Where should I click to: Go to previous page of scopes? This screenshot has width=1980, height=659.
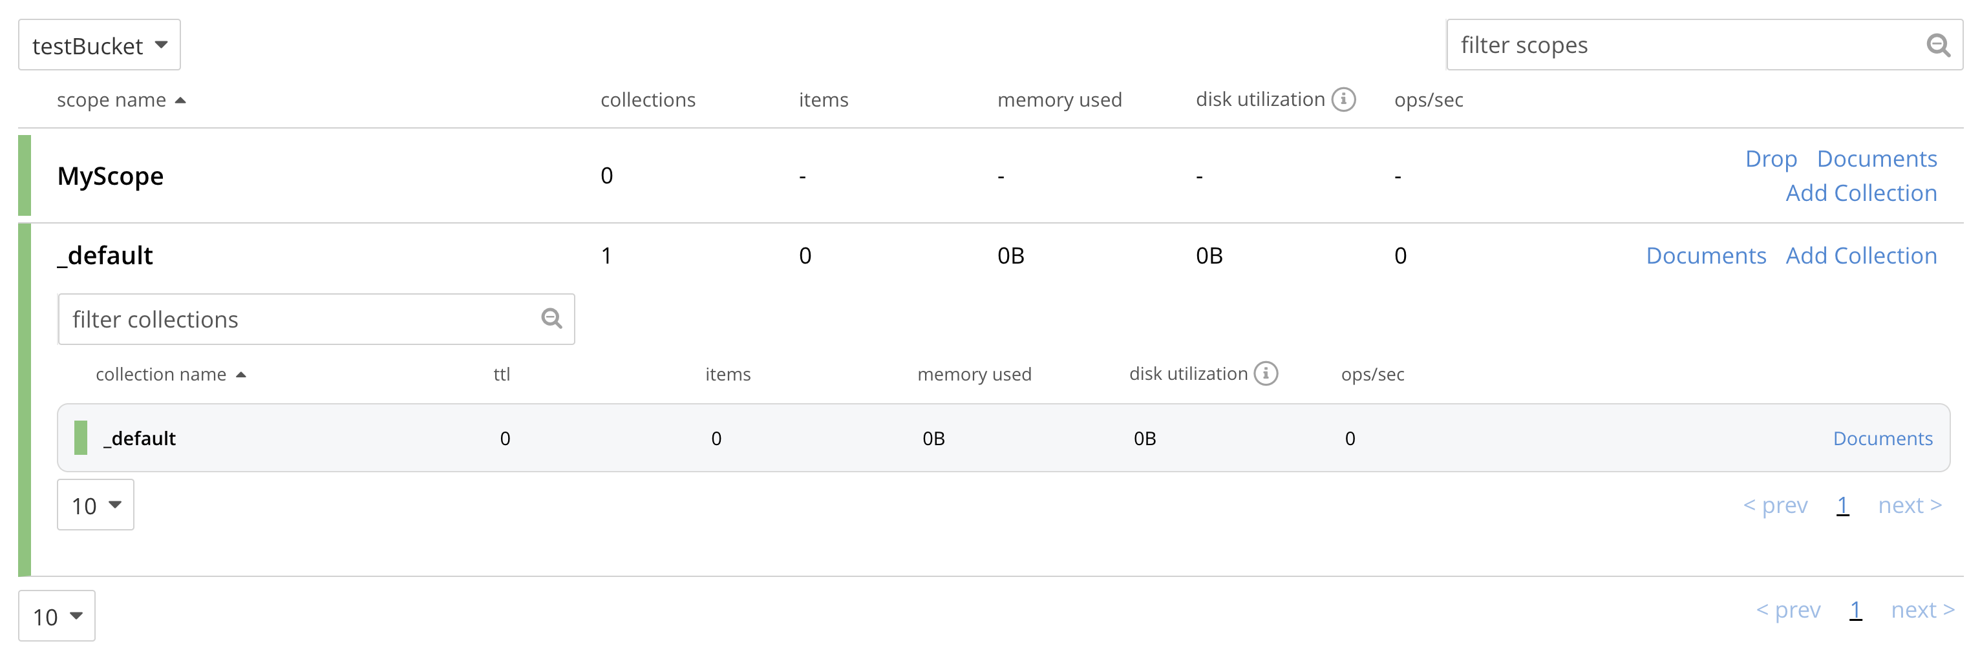(x=1788, y=610)
